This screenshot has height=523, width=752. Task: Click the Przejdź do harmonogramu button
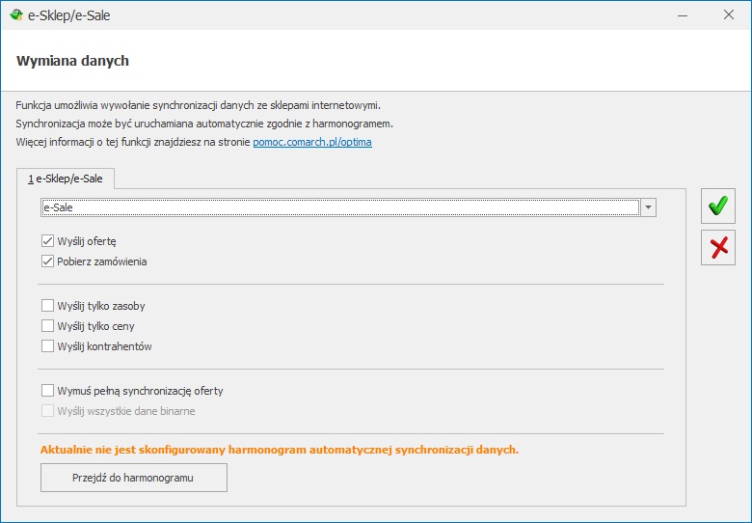pos(134,478)
